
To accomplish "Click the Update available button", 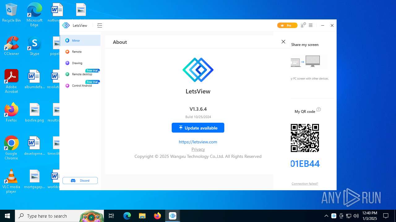I will (198, 128).
